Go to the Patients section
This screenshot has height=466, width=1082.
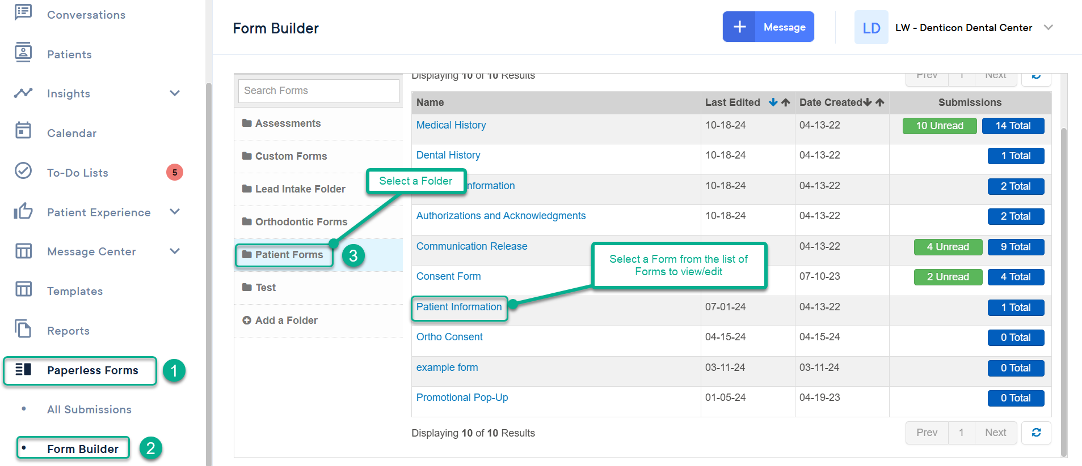coord(69,54)
